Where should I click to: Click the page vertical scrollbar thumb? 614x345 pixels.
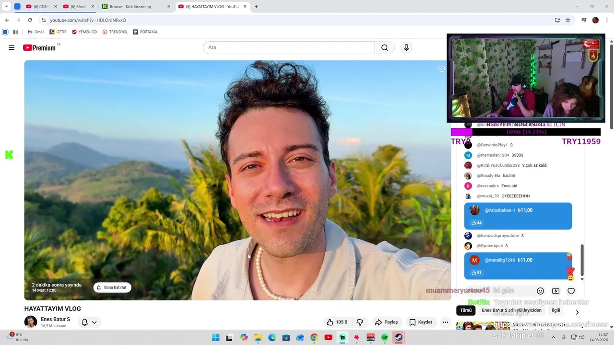[x=612, y=86]
